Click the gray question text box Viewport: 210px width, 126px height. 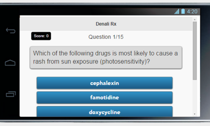106,57
